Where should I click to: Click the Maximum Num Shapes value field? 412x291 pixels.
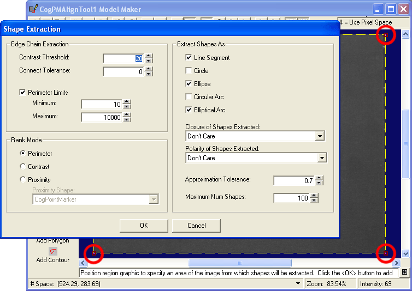(x=292, y=198)
